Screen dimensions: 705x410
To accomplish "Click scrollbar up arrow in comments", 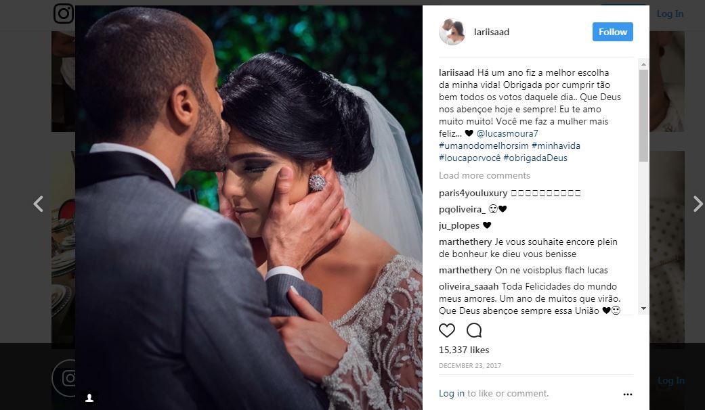I will [x=643, y=64].
